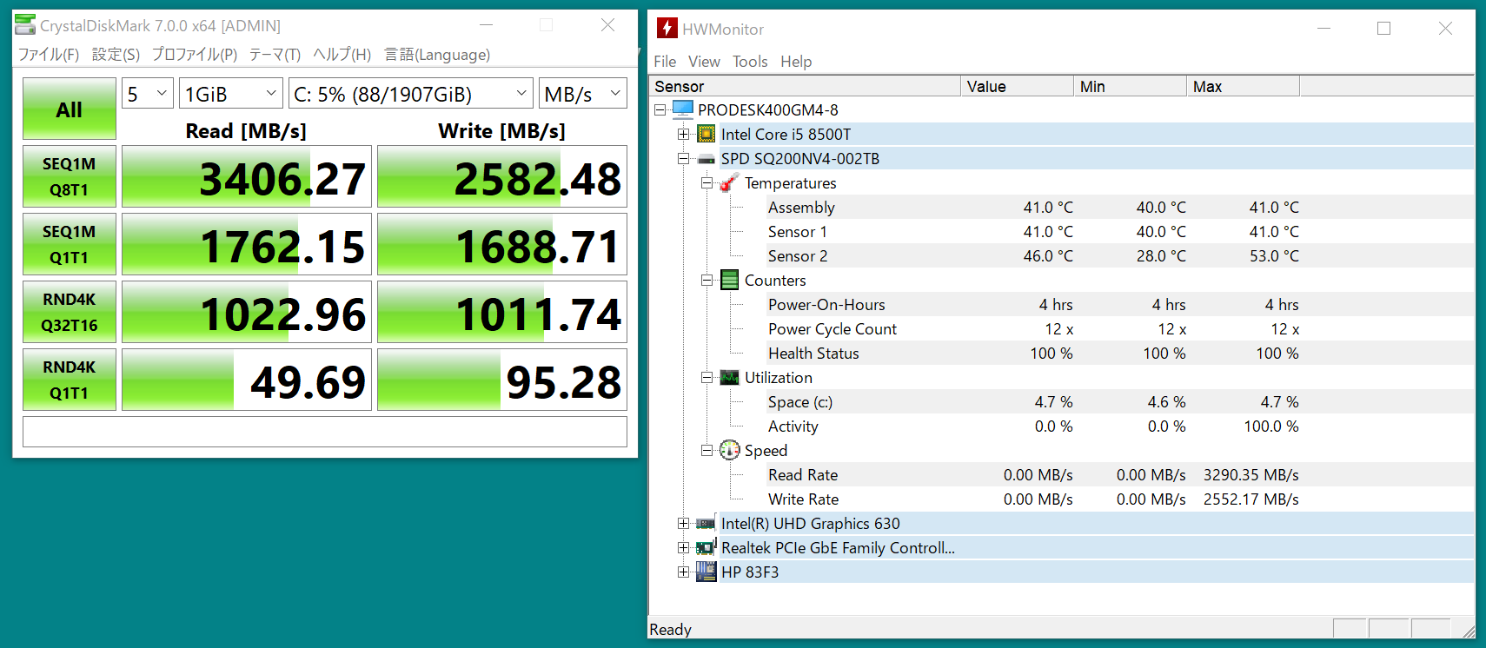Image resolution: width=1486 pixels, height=648 pixels.
Task: Click the SPD SQ200NV4-002TB drive icon
Action: click(707, 159)
